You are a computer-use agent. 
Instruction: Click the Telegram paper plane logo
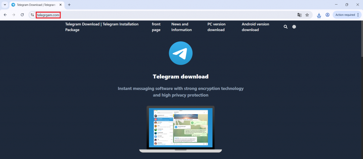180,53
